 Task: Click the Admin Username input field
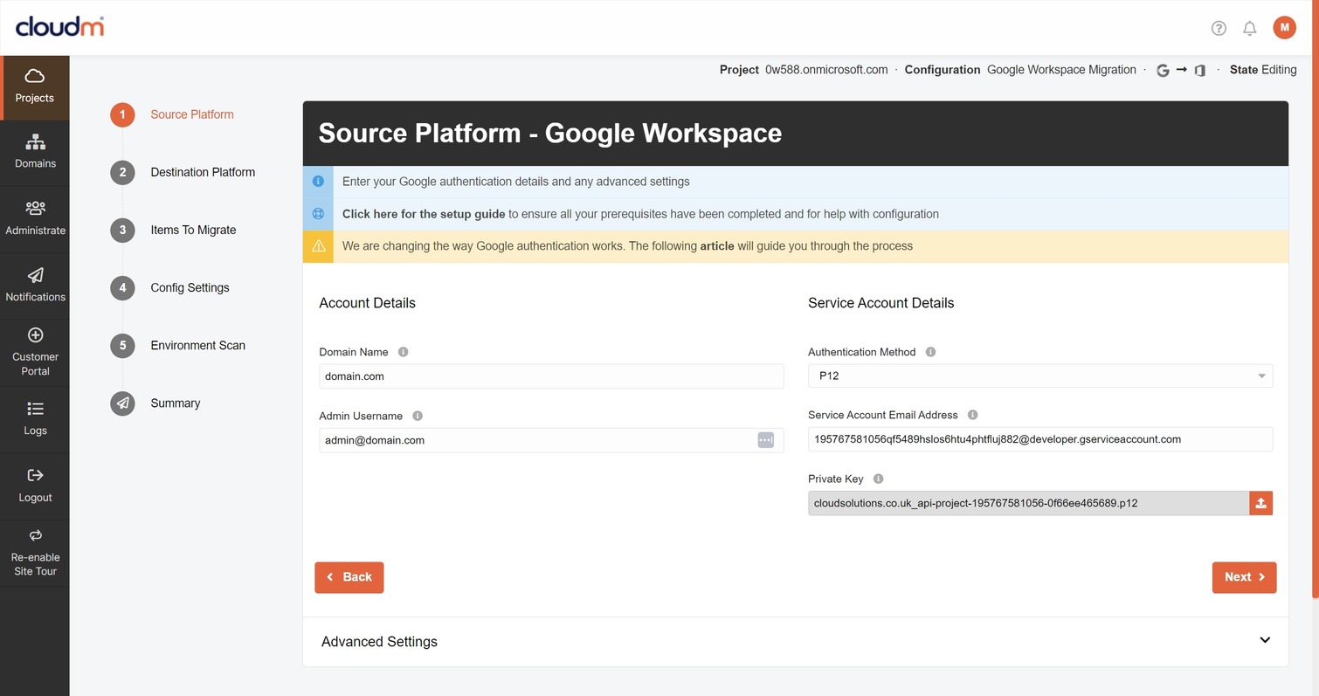coord(551,440)
